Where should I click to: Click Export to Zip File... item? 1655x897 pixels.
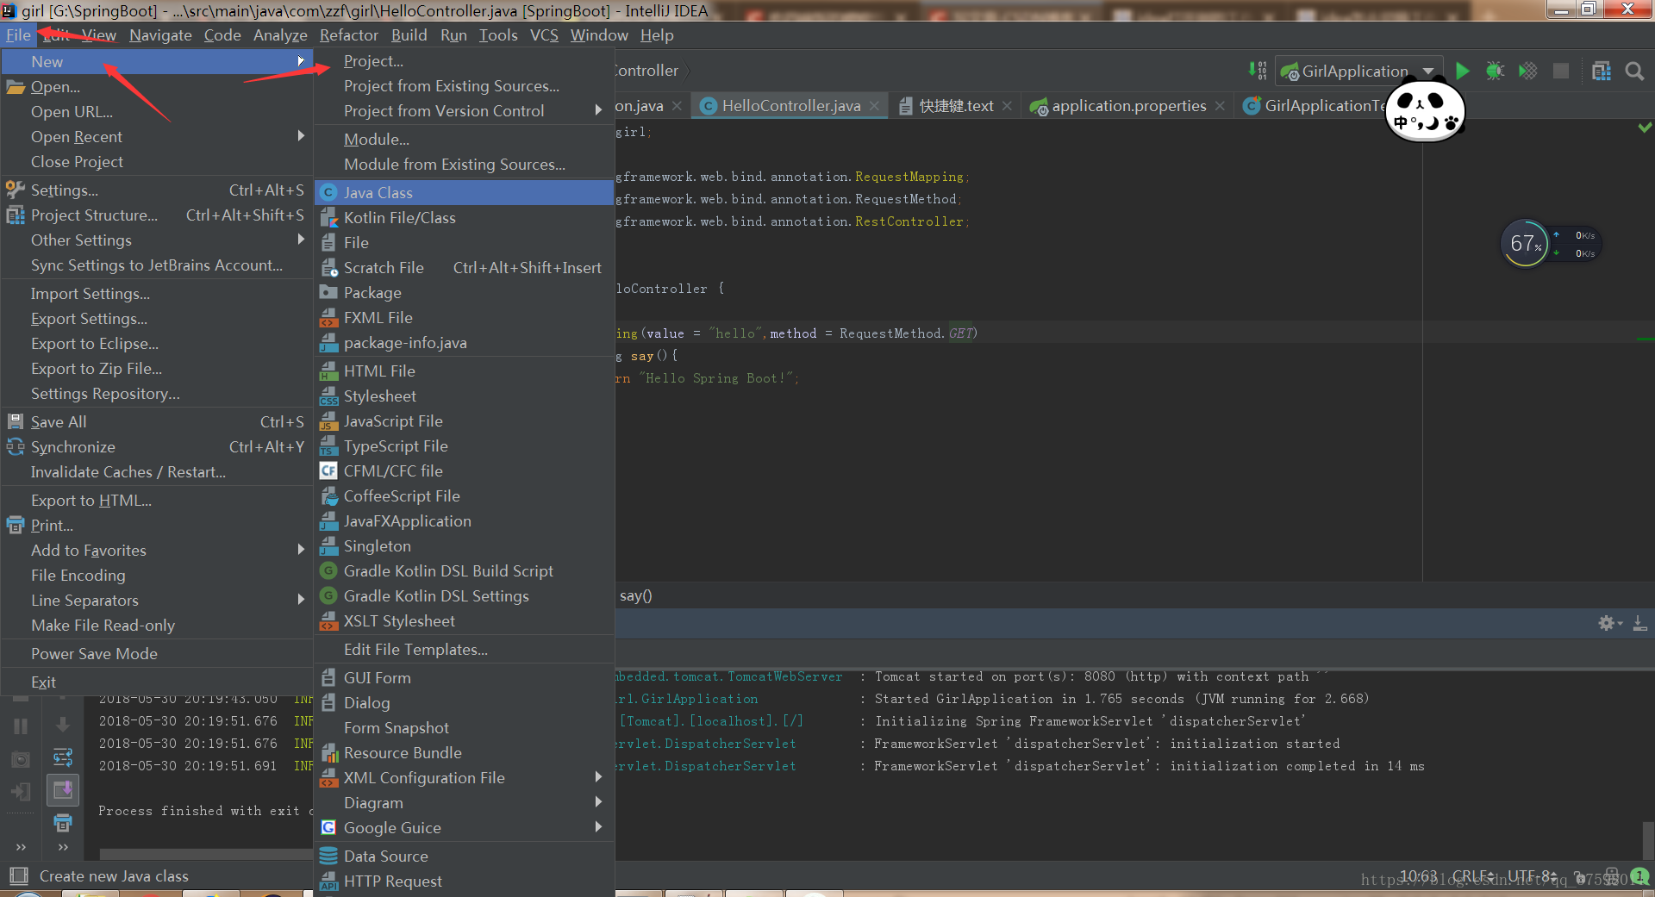coord(157,369)
